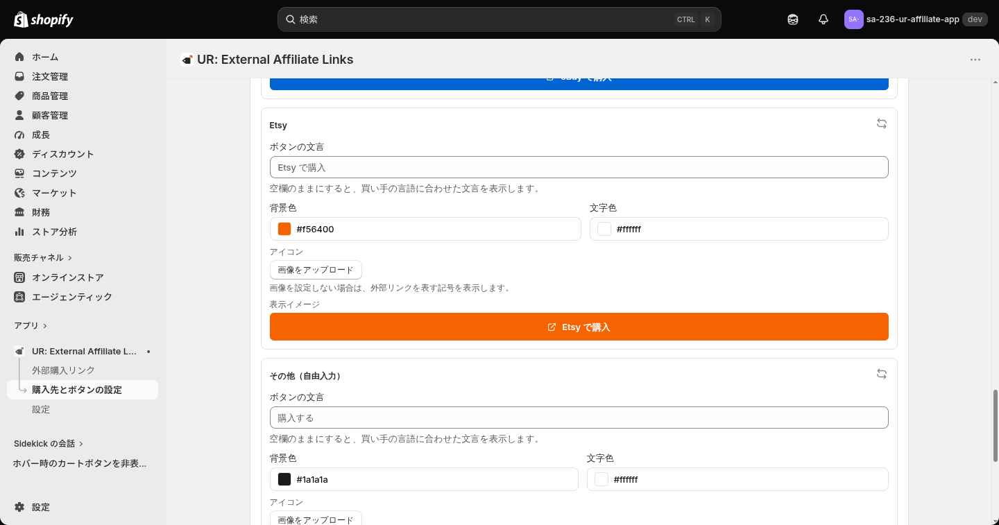Image resolution: width=999 pixels, height=525 pixels.
Task: Click the 検索 search bar
Action: pos(499,19)
